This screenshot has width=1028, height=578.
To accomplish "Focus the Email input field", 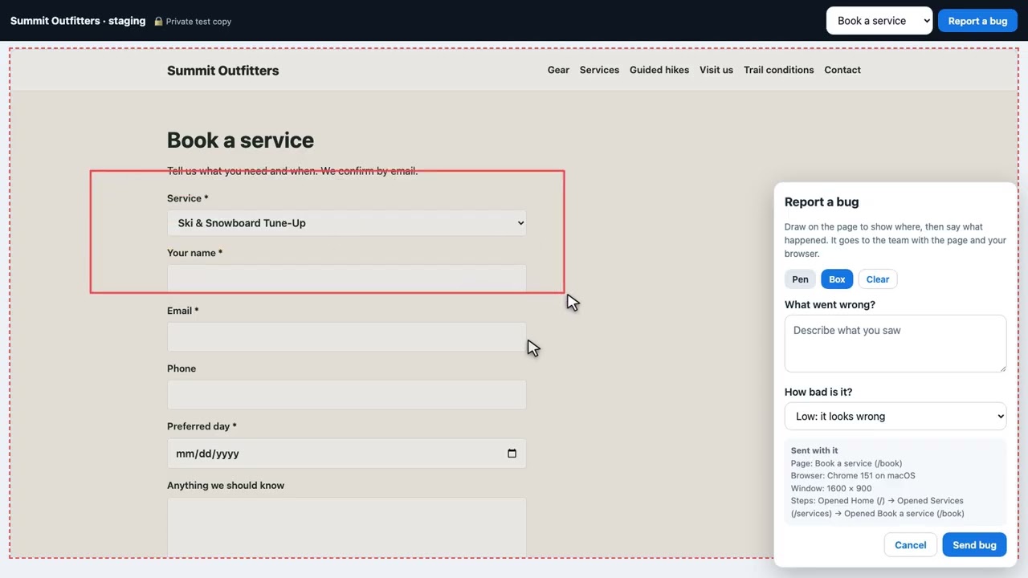I will click(x=346, y=337).
